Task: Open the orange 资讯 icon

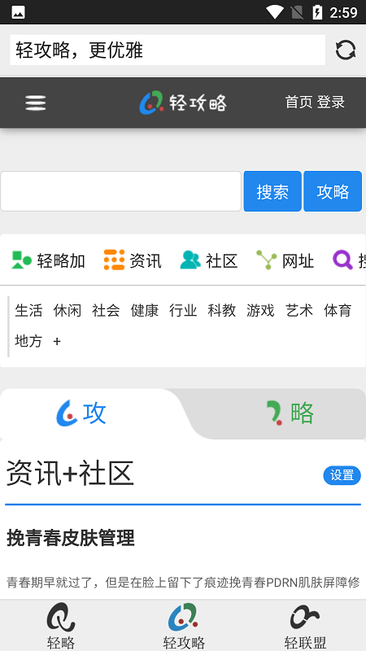Action: (114, 260)
